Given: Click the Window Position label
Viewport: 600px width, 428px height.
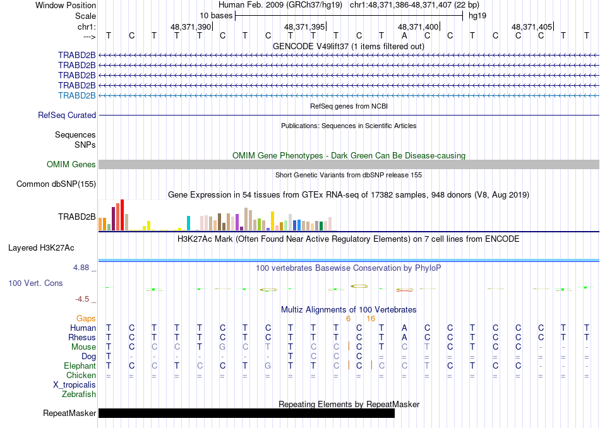Looking at the screenshot, I should pos(66,5).
